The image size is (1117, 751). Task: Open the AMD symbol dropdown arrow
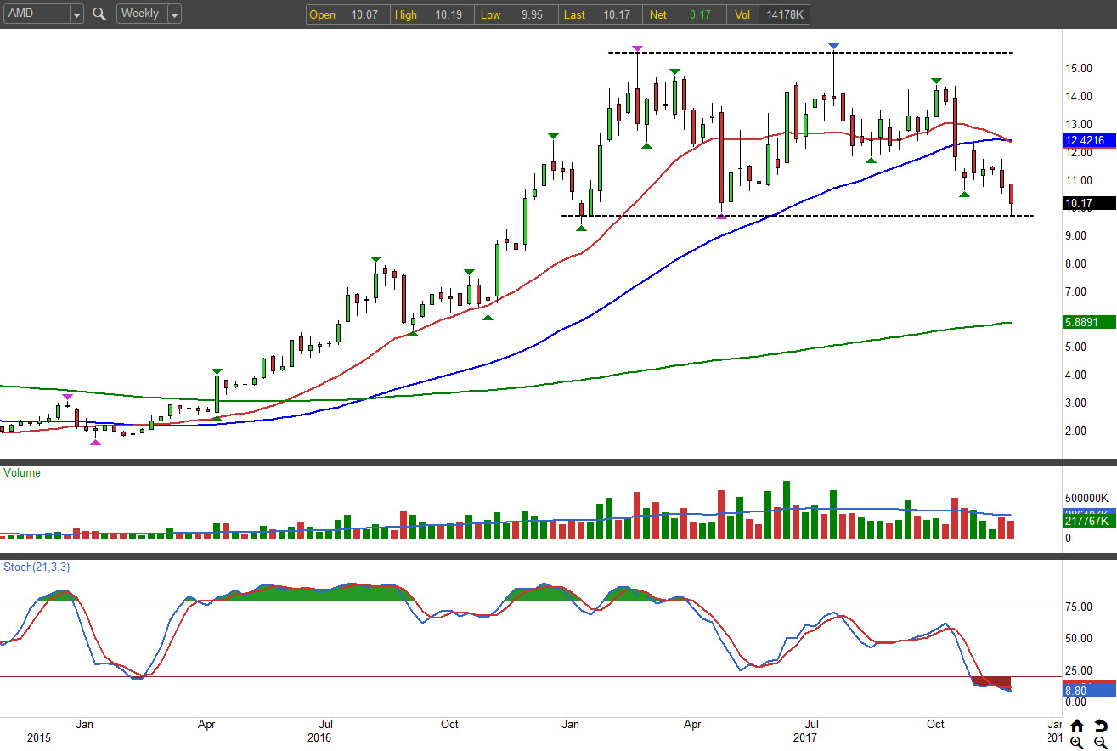tap(76, 14)
